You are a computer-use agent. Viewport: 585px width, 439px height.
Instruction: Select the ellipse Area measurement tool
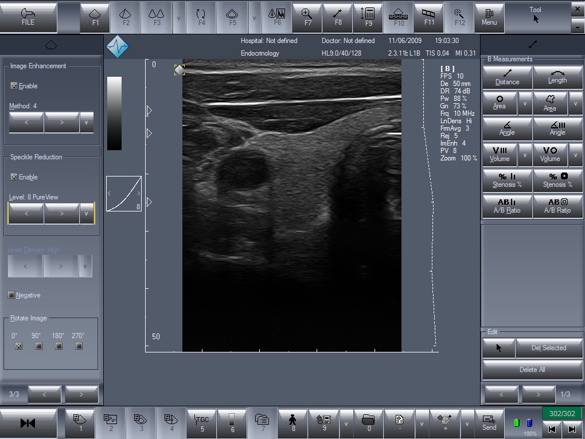coord(500,103)
